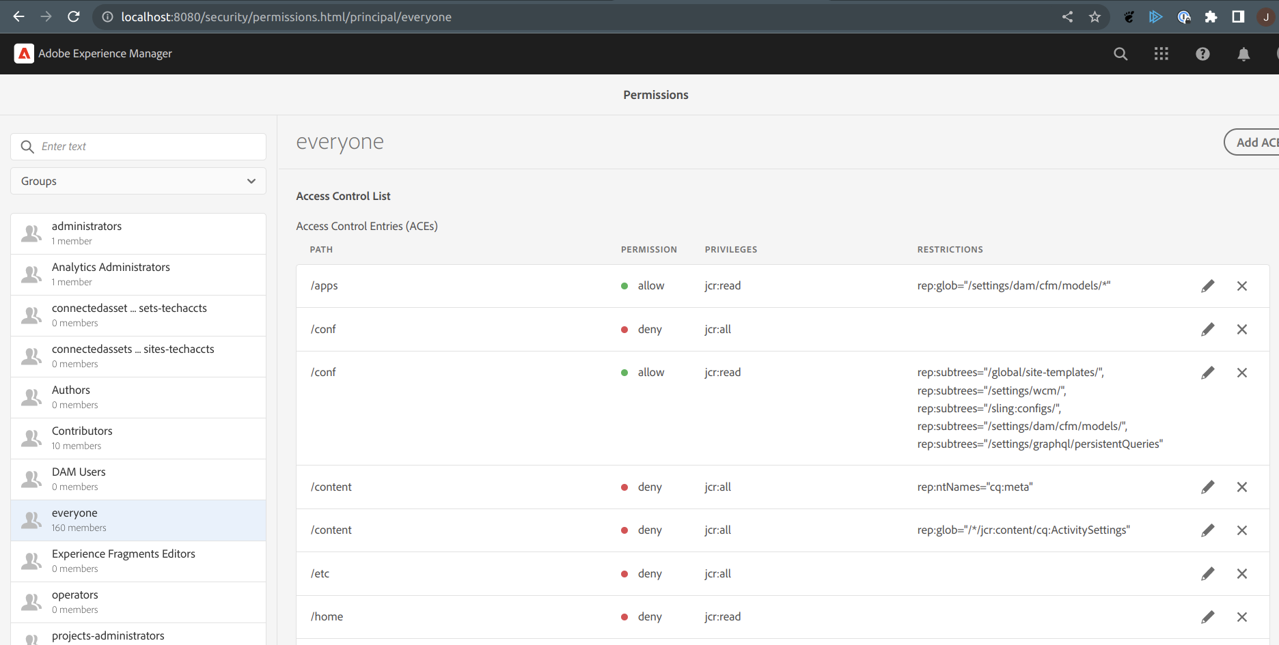Viewport: 1279px width, 645px height.
Task: Delete the /apps allow ACE
Action: 1242,286
